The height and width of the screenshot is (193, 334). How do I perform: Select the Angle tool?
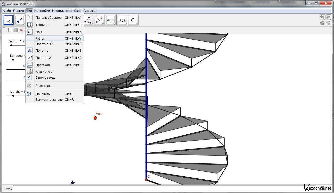(88, 20)
